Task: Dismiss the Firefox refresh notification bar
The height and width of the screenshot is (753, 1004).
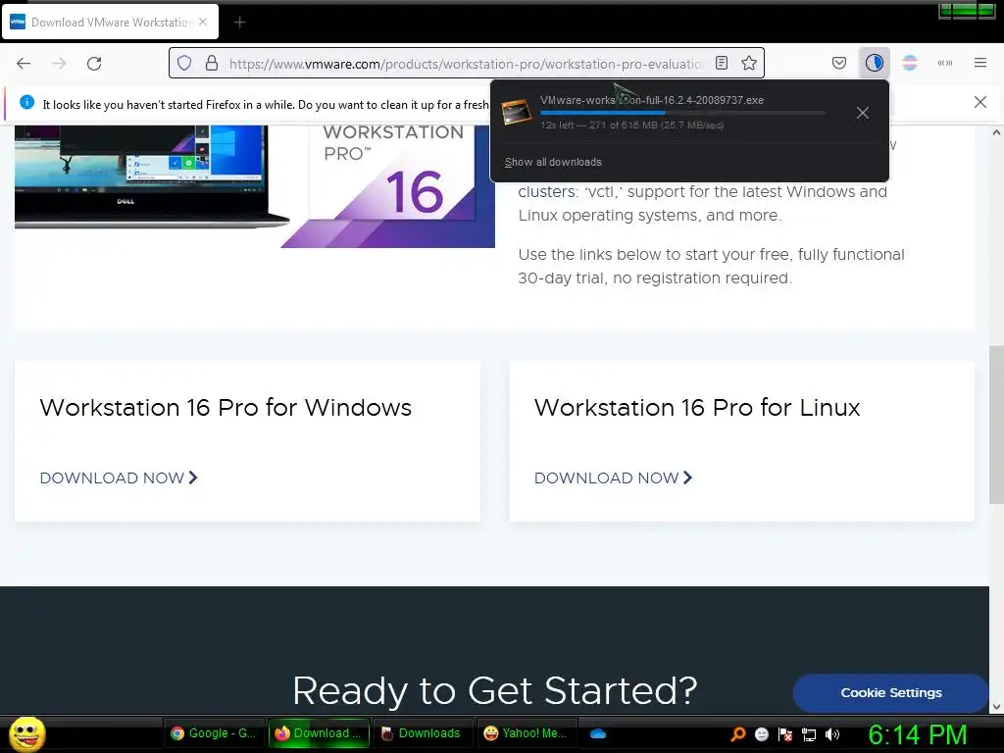Action: pos(980,102)
